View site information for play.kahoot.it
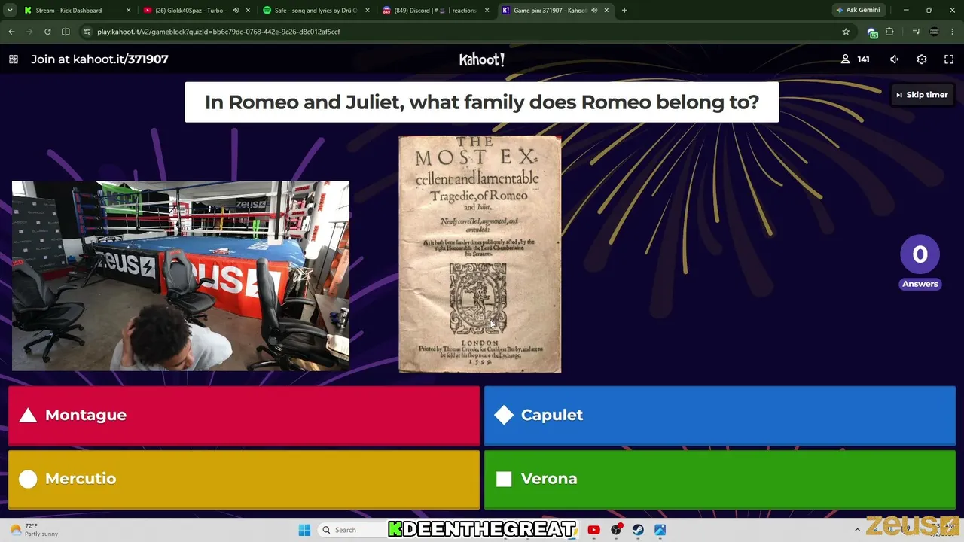This screenshot has width=964, height=542. [87, 32]
